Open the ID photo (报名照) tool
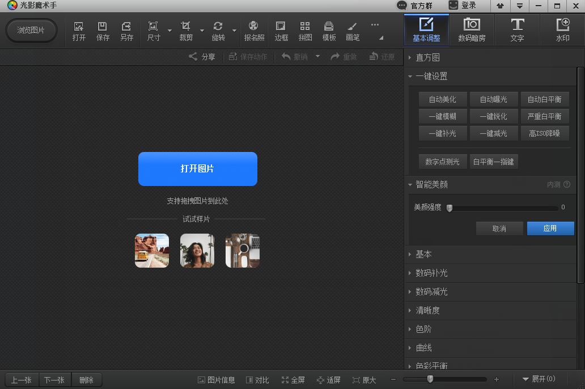585x389 pixels. point(254,31)
